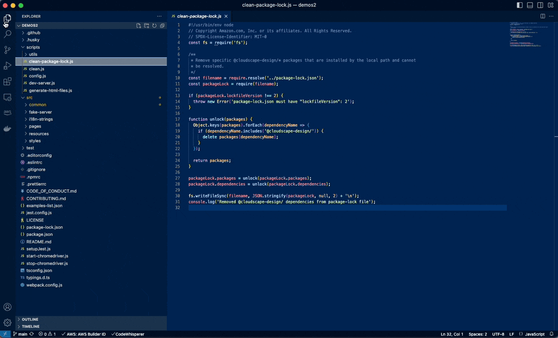Toggle bottom panel visibility
Viewport: 558px width, 338px height.
530,5
